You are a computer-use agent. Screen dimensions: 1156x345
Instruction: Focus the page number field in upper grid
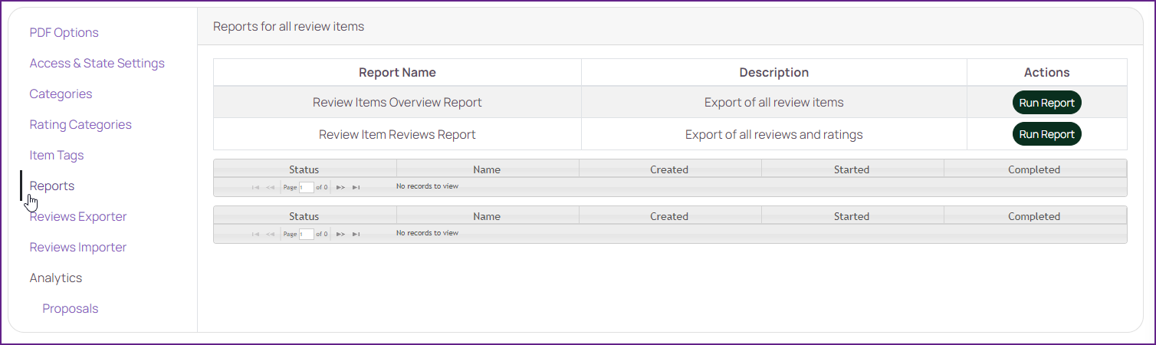point(306,187)
